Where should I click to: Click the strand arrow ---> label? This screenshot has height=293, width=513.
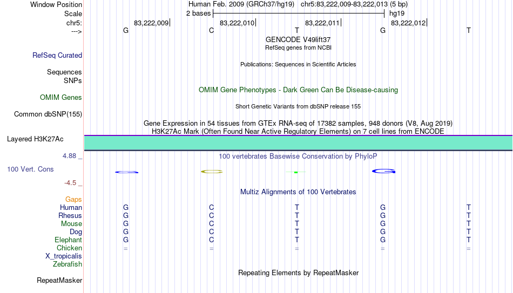(x=77, y=31)
